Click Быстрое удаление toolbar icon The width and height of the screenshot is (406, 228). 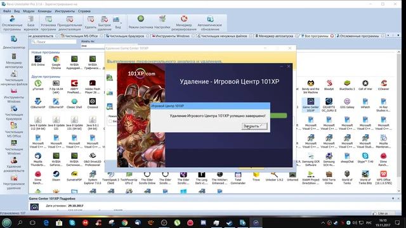[x=104, y=23]
